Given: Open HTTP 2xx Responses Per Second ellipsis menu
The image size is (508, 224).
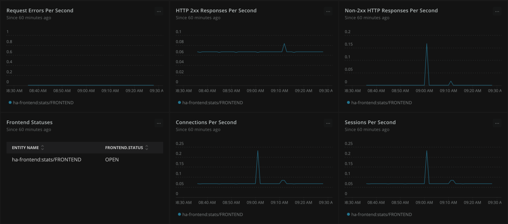Looking at the screenshot, I should tap(328, 12).
